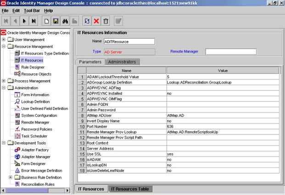285x195 pixels.
Task: Click the Value column header
Action: coord(223,71)
